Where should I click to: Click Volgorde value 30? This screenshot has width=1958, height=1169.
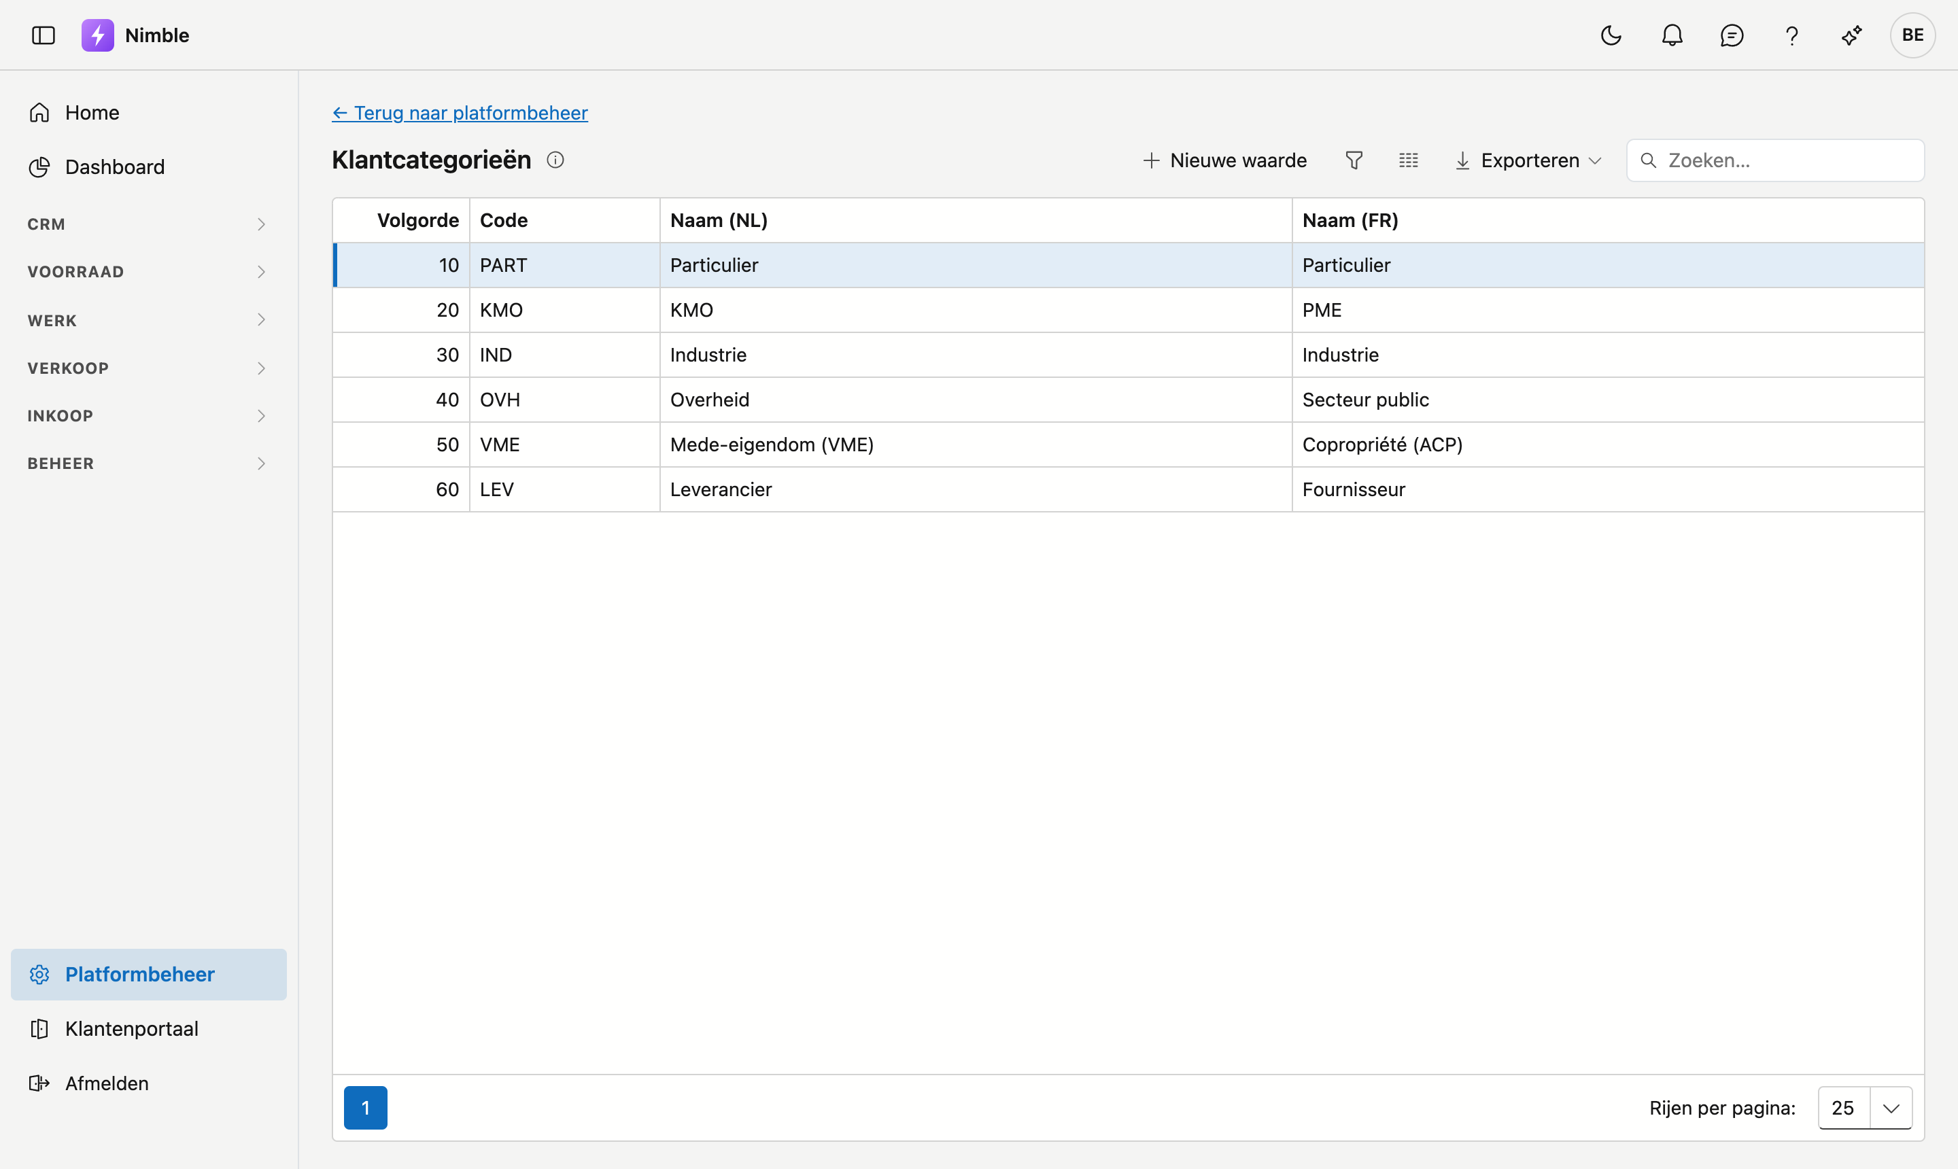(402, 355)
